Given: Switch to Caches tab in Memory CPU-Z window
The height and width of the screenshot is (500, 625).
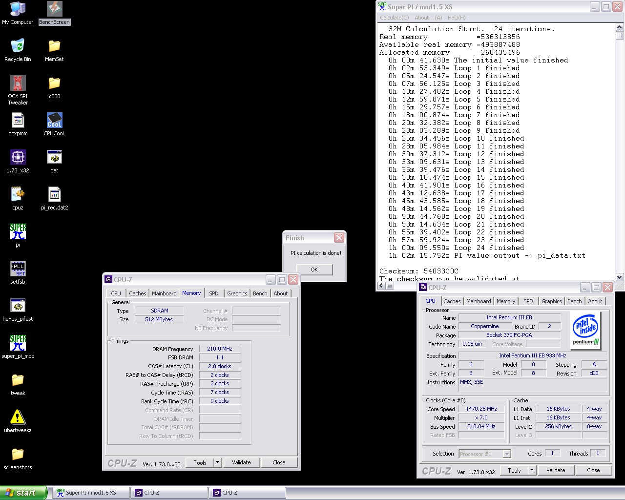Looking at the screenshot, I should (138, 293).
